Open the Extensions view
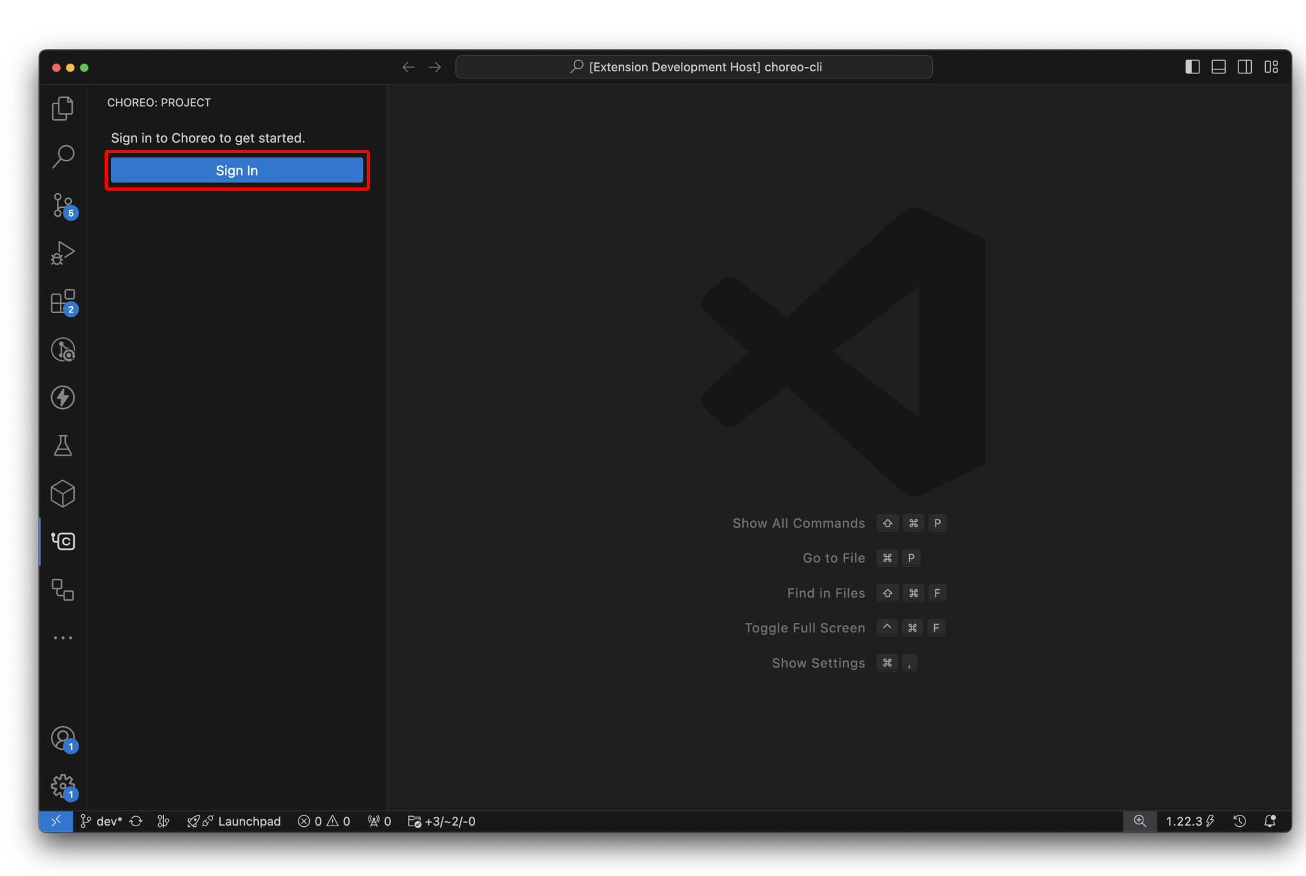The height and width of the screenshot is (876, 1306). [62, 302]
